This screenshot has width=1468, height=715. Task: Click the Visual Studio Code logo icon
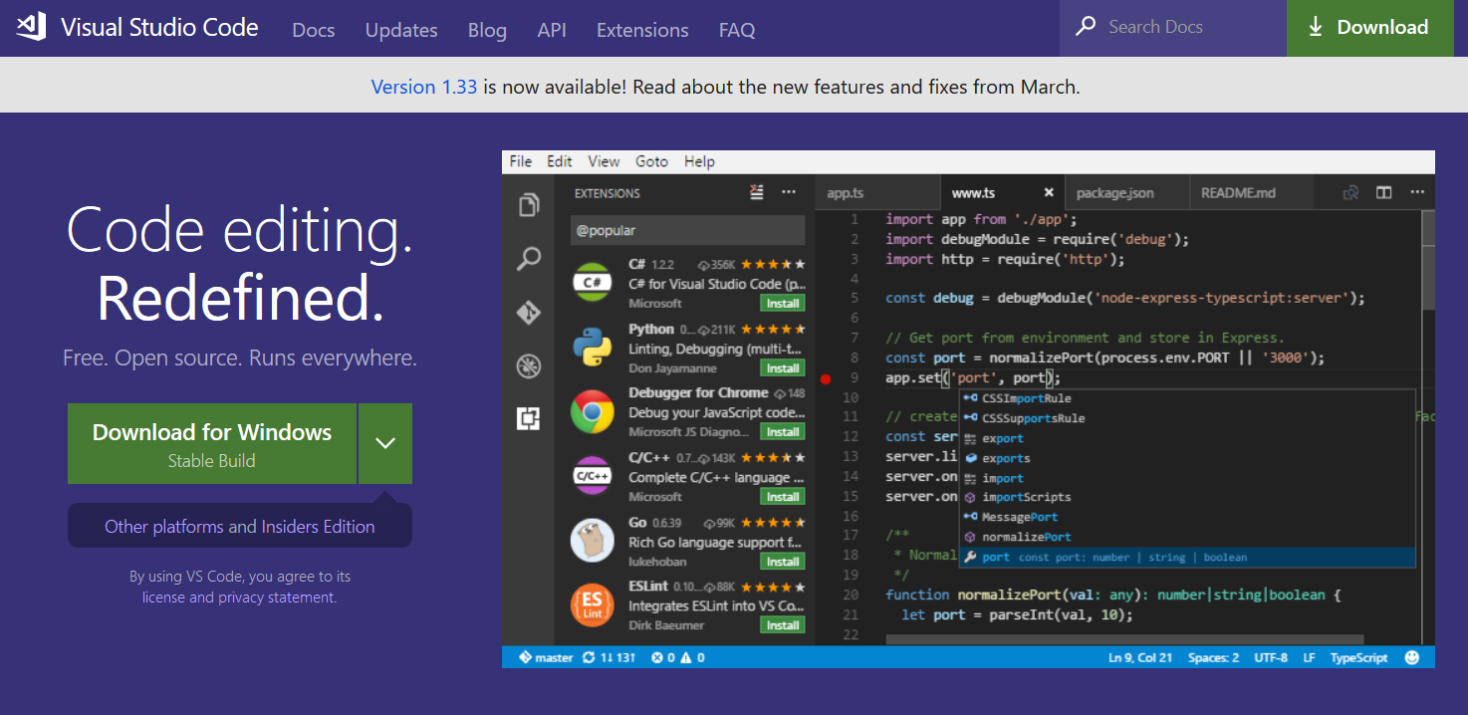coord(31,27)
